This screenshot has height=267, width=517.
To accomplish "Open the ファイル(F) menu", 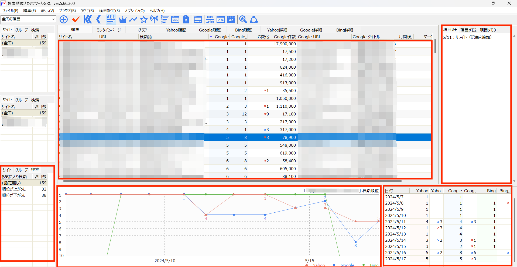I will tap(10, 10).
